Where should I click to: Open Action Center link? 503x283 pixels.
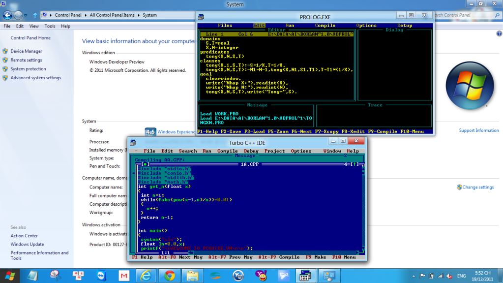pyautogui.click(x=24, y=235)
